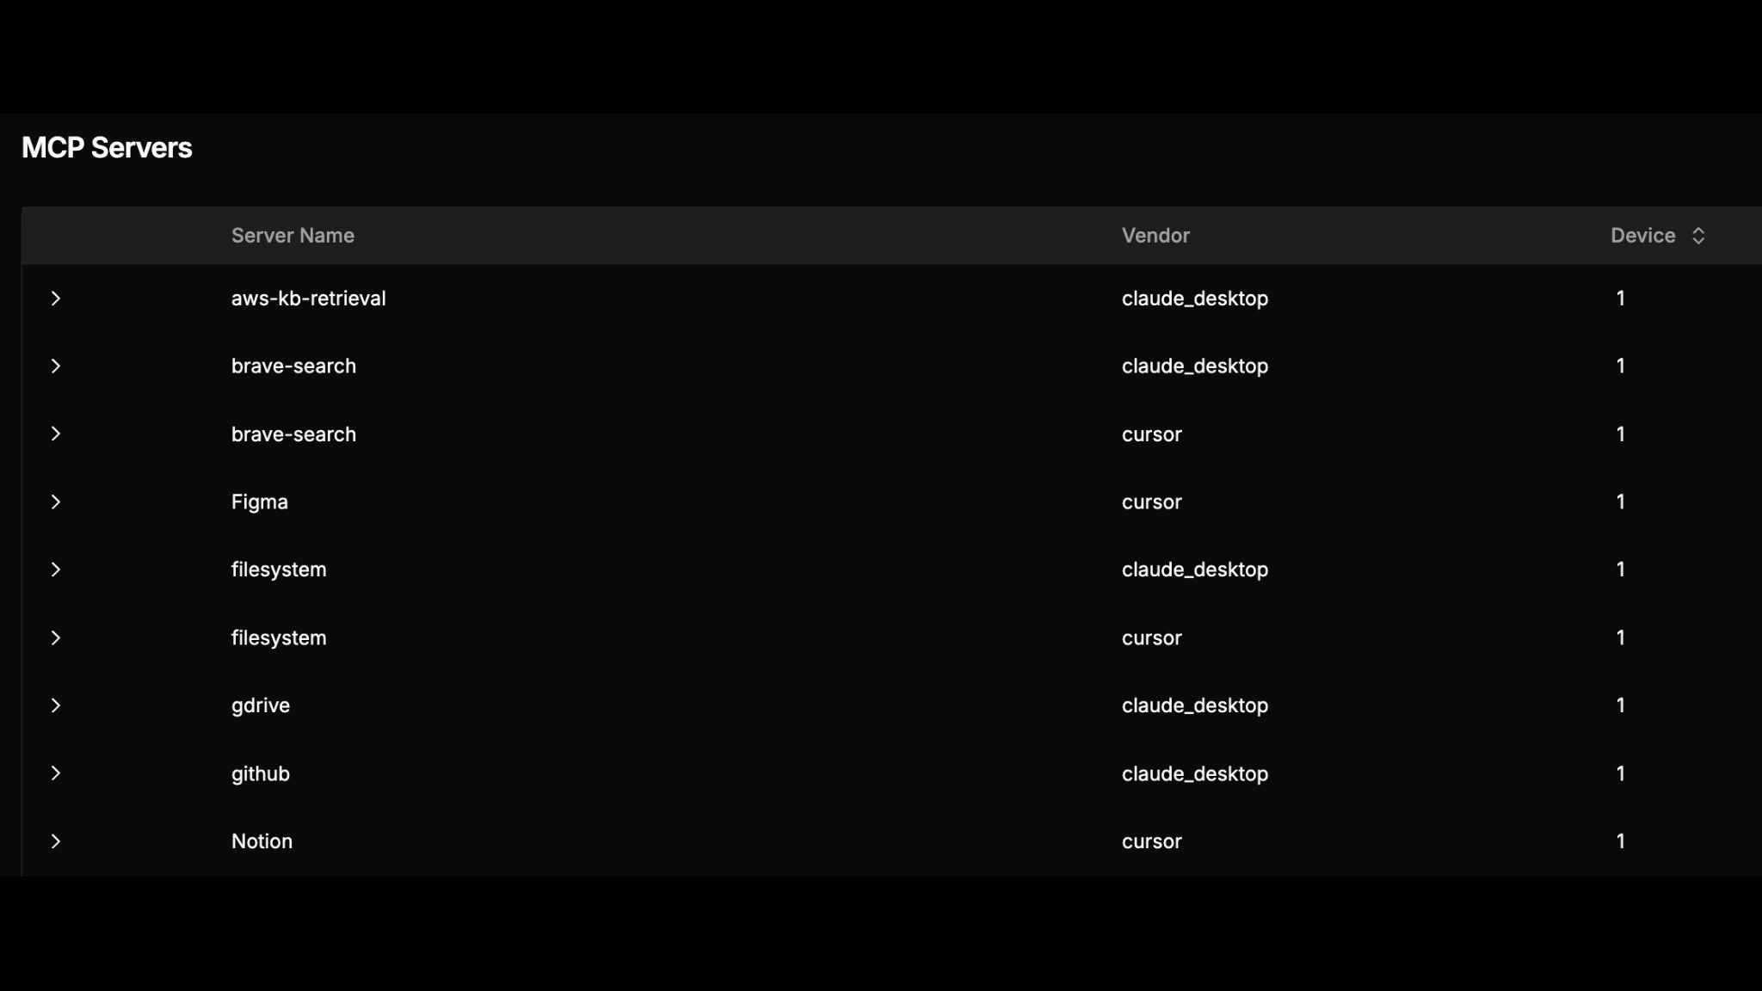Image resolution: width=1762 pixels, height=991 pixels.
Task: Select the Figma server name text
Action: coord(259,502)
